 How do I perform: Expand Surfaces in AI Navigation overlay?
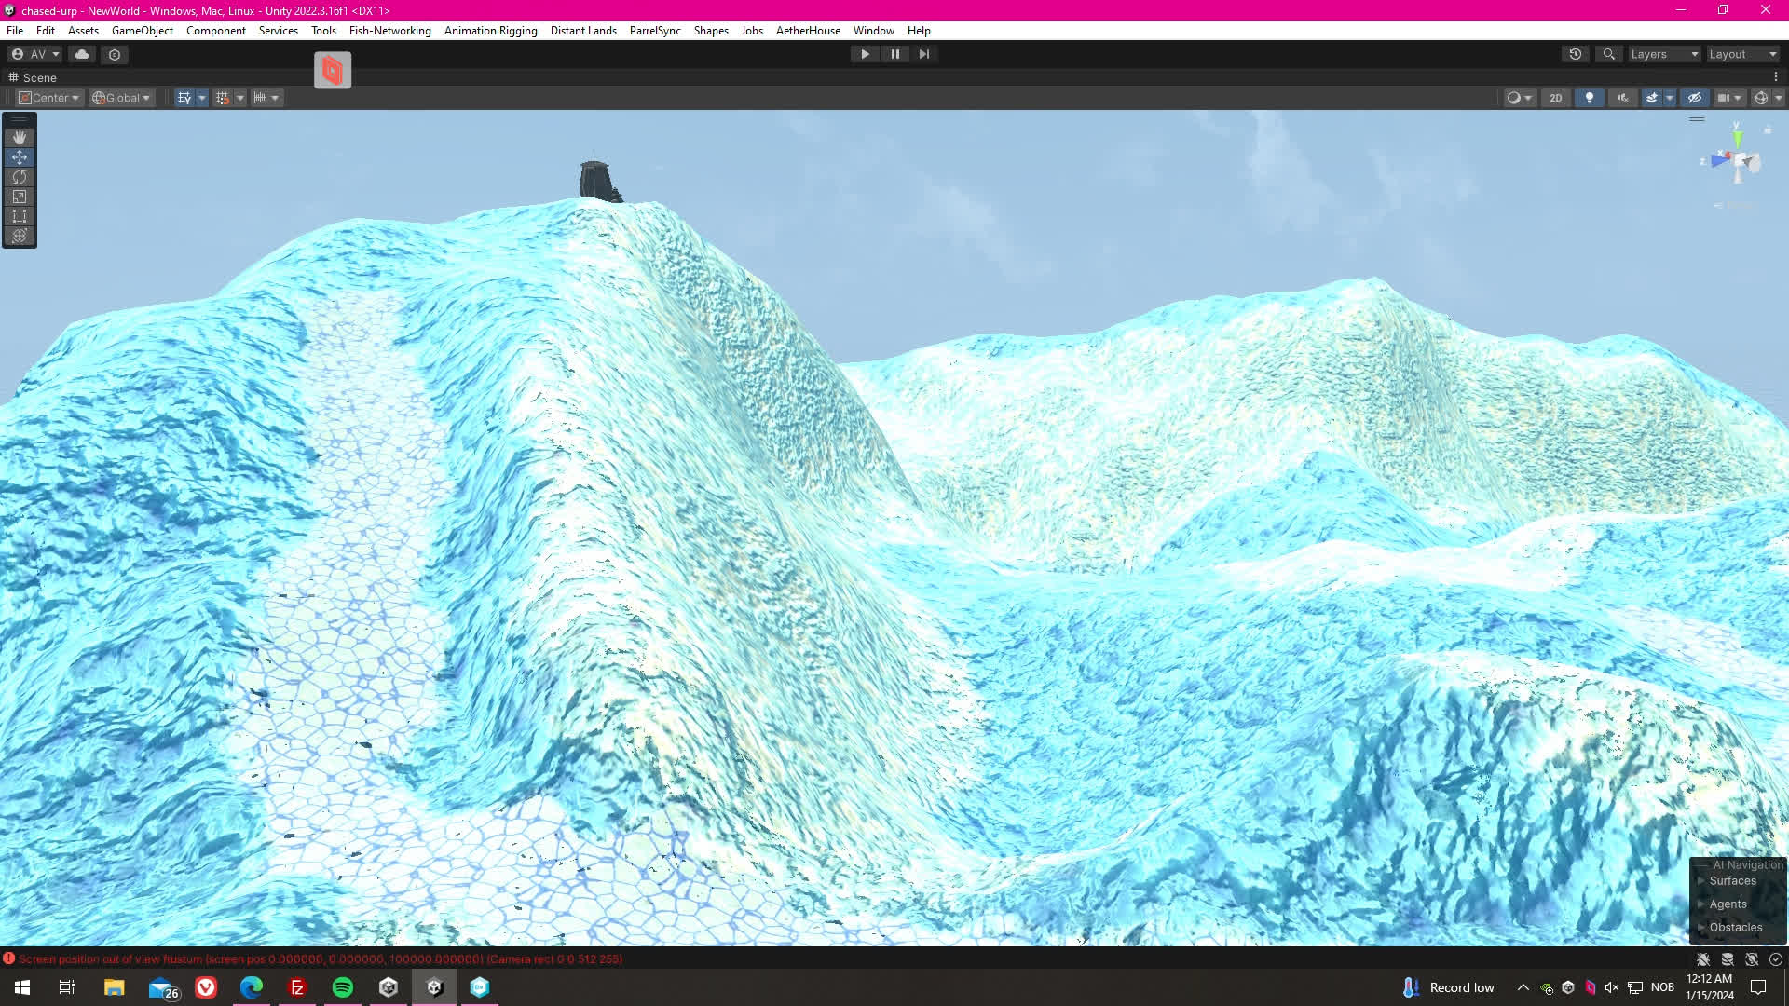(1701, 881)
